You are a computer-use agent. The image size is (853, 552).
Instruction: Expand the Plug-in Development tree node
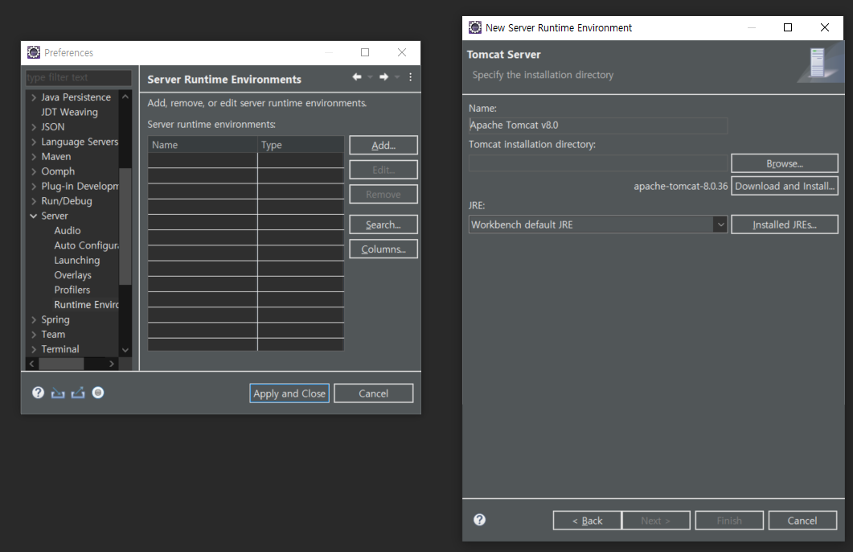[34, 186]
